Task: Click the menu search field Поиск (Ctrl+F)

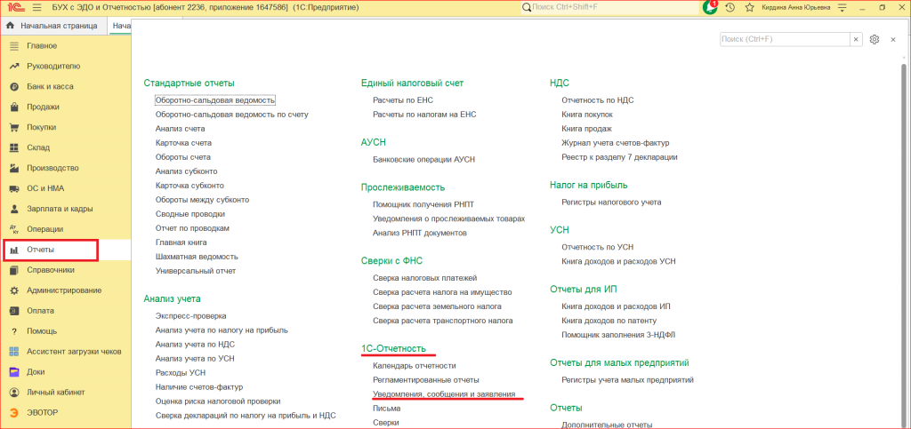Action: coord(785,39)
